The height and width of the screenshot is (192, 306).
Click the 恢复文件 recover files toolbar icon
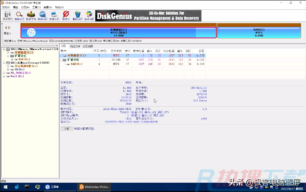[x=31, y=16]
